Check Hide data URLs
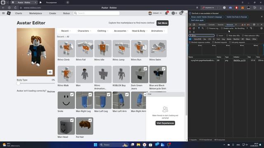 tap(227, 36)
